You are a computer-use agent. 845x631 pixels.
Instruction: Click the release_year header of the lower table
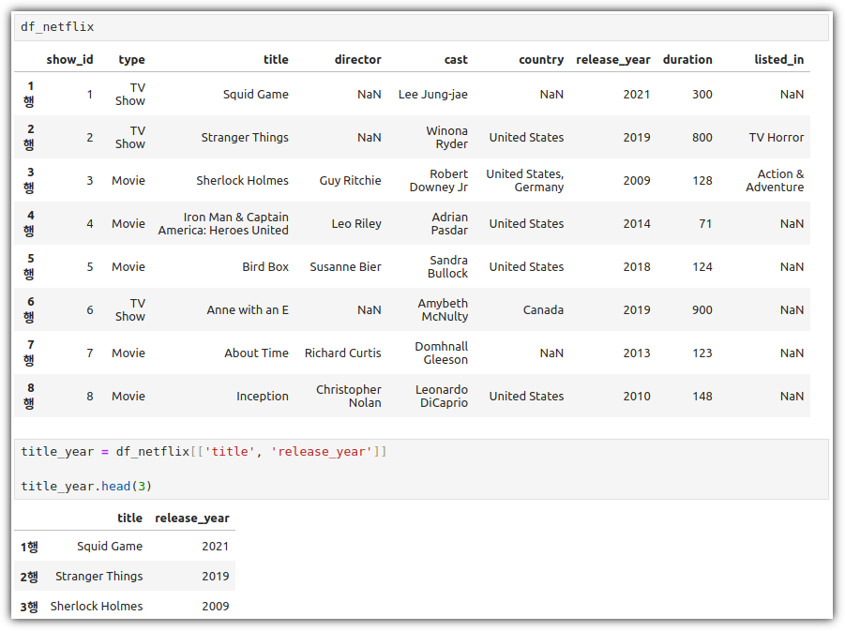[x=192, y=518]
